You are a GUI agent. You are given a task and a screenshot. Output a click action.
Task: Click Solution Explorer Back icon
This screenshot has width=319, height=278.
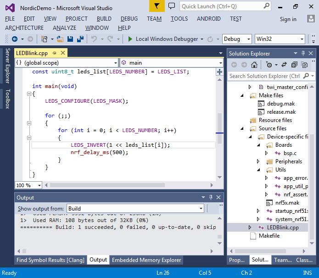tap(234, 65)
